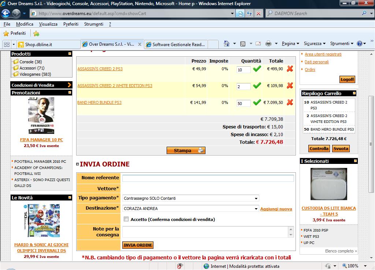
Task: Click Svuota to empty the cart
Action: [x=341, y=149]
